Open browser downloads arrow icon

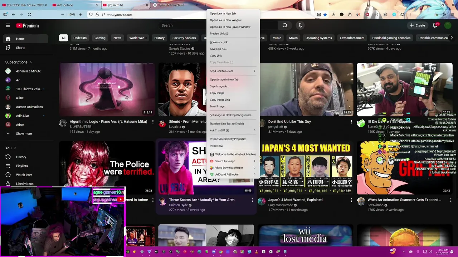click(333, 15)
